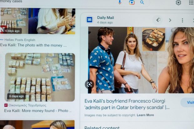Click the Daily Mail source name
The width and height of the screenshot is (194, 129).
click(105, 18)
